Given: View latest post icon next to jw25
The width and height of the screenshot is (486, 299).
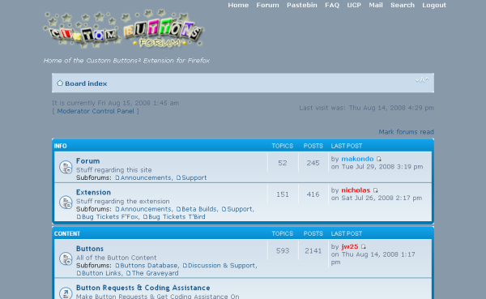Looking at the screenshot, I should point(364,247).
